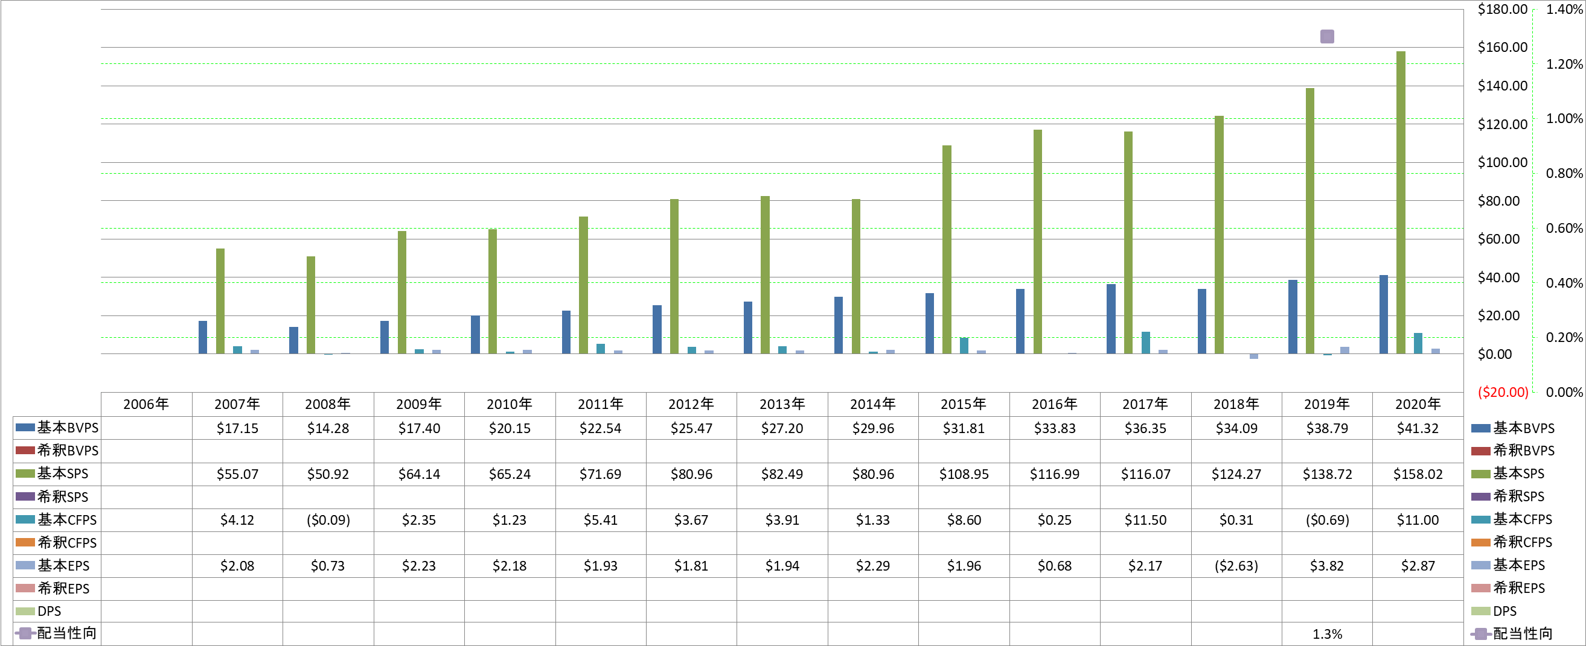Click the 2020年 column header
Viewport: 1586px width, 646px height.
[x=1418, y=404]
